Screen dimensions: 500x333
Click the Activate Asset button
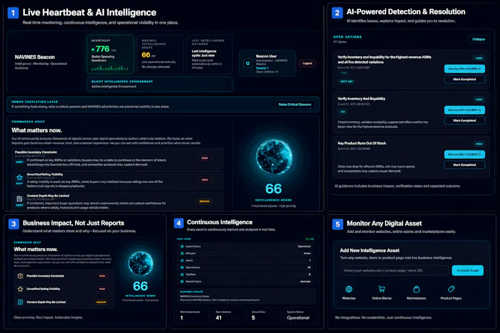[467, 271]
